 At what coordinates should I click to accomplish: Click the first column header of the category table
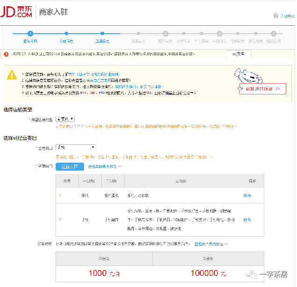tap(67, 181)
